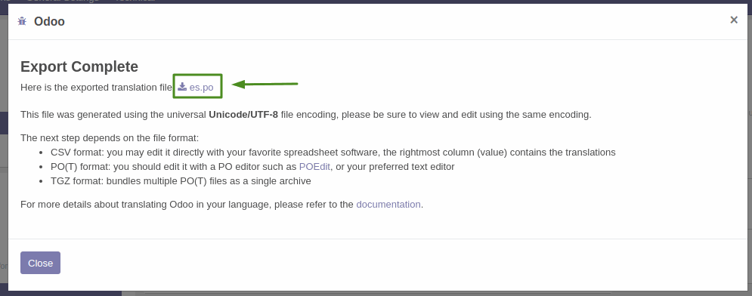Click the bold Unicode/UTF-8 text
This screenshot has height=296, width=752.
(243, 115)
